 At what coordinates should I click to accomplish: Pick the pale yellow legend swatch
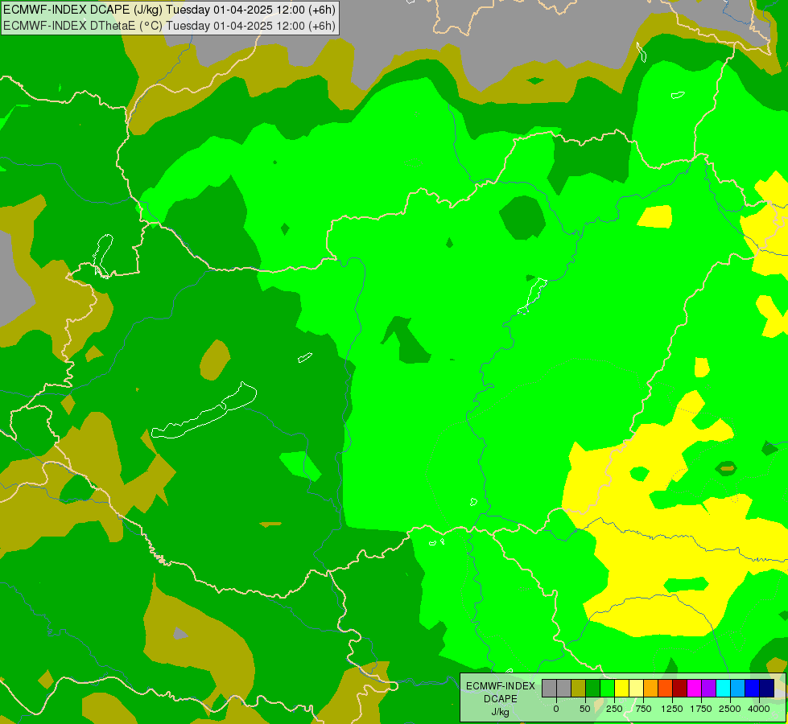[x=636, y=688]
